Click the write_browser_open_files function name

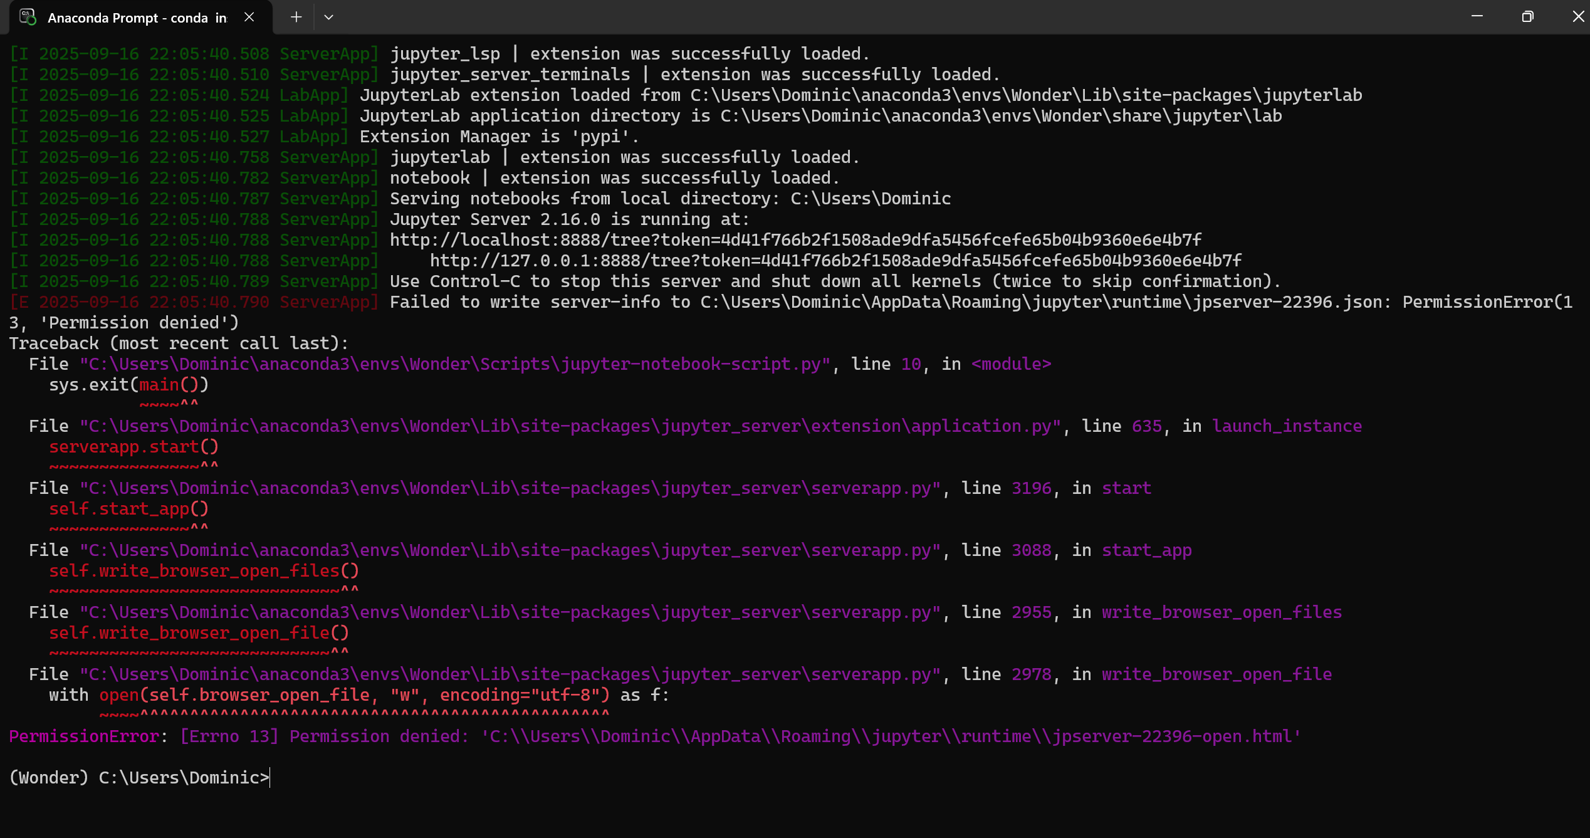[1221, 612]
